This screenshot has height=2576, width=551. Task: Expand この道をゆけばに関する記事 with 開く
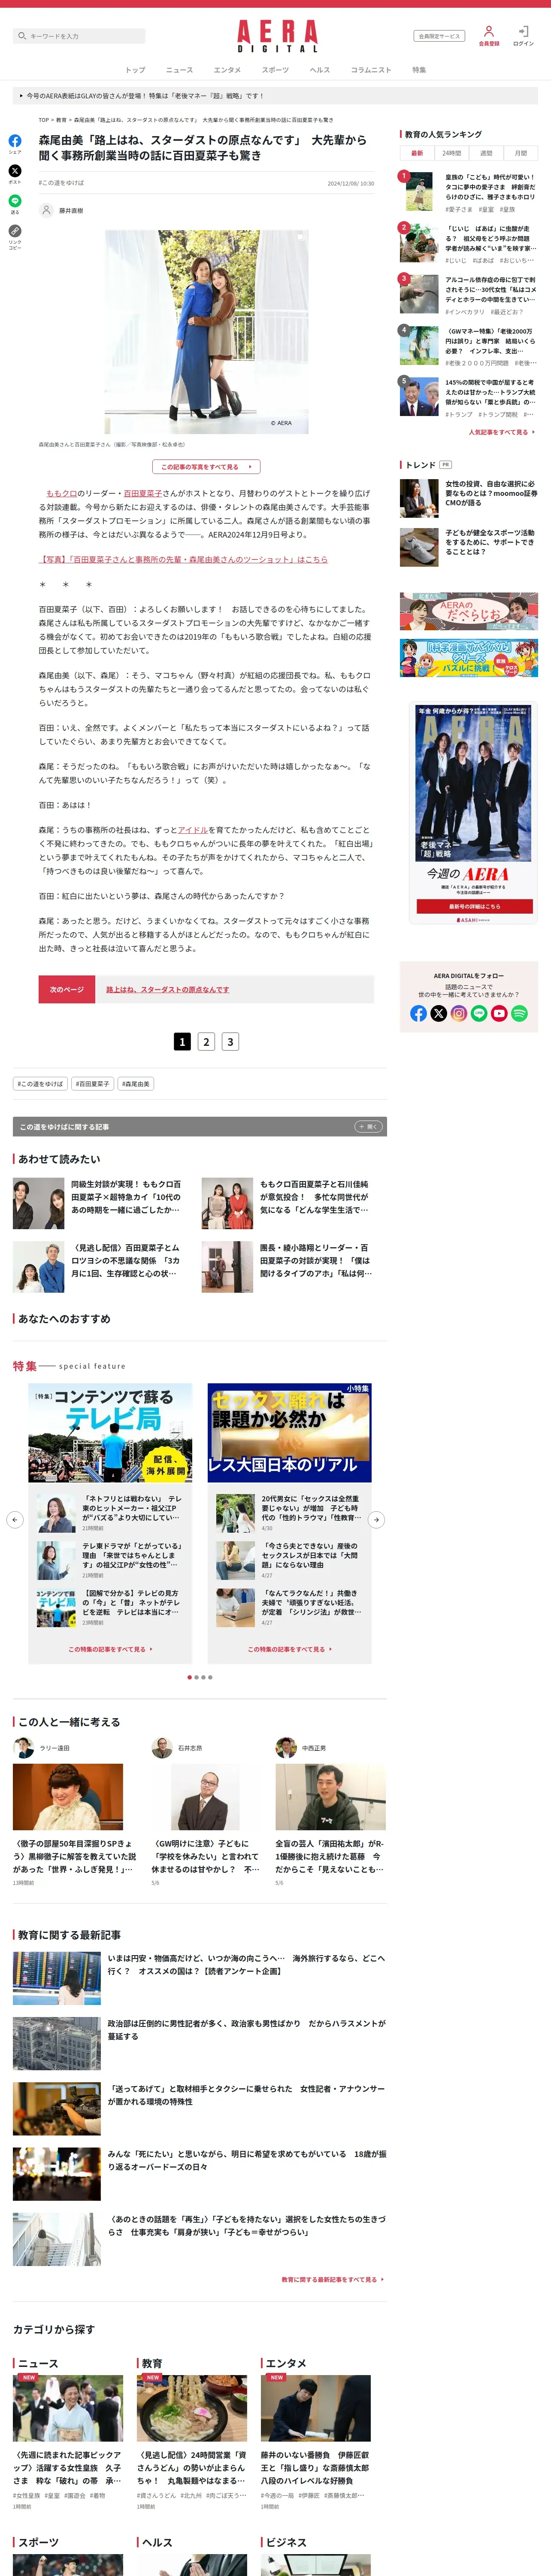[x=368, y=1127]
